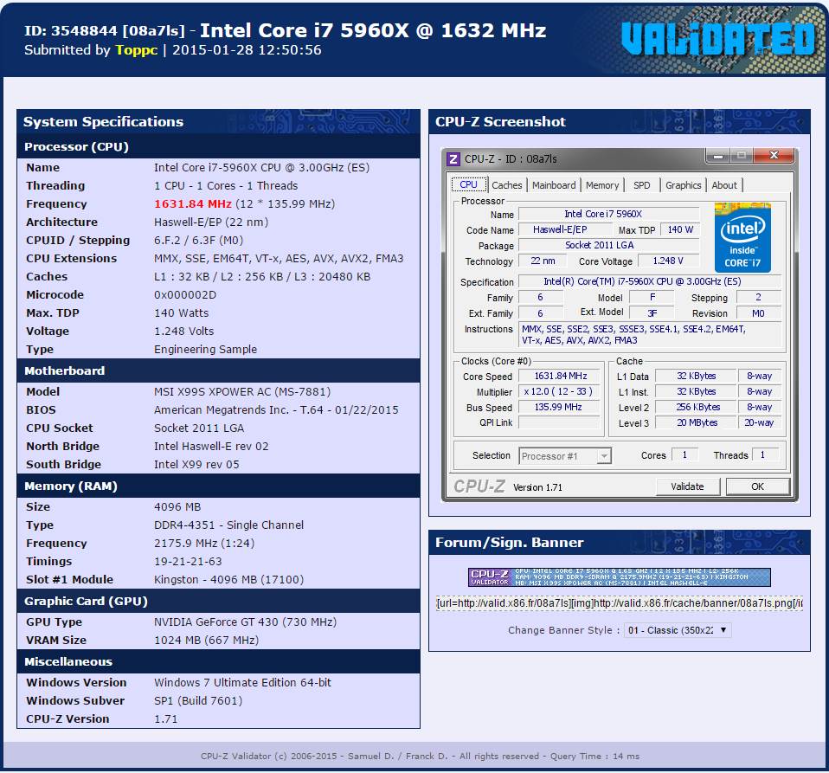Click the CPU-Z purple Z icon
Image resolution: width=829 pixels, height=773 pixels.
(453, 158)
